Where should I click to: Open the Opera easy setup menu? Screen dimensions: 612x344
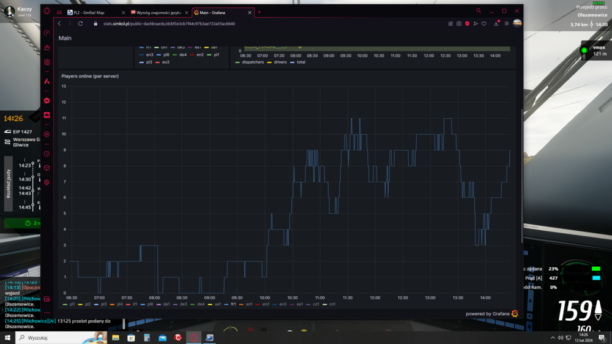coord(507,24)
